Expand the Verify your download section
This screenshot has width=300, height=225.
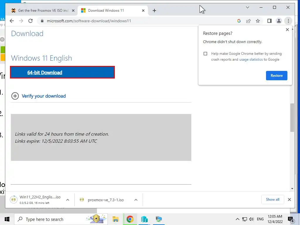pyautogui.click(x=15, y=96)
